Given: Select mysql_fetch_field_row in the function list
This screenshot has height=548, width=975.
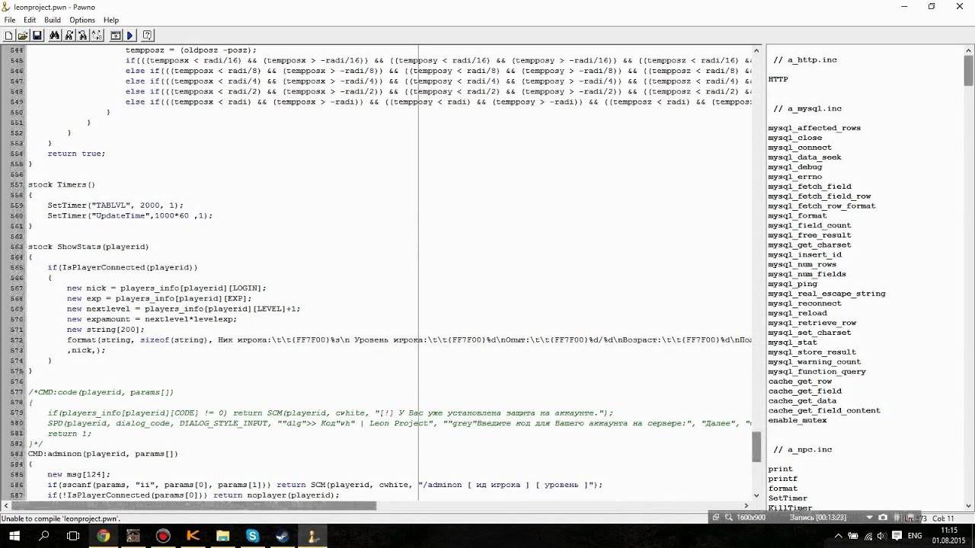Looking at the screenshot, I should (819, 196).
